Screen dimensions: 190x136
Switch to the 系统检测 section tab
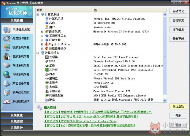[17, 20]
